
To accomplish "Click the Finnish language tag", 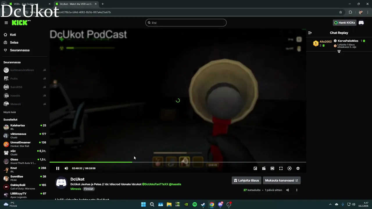I will click(x=89, y=189).
